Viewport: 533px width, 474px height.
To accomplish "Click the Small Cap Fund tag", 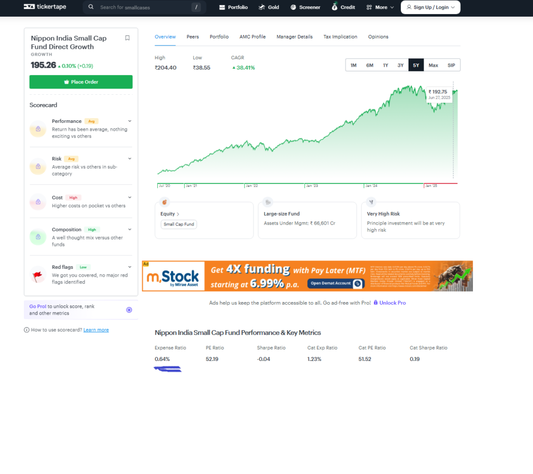I will 179,224.
